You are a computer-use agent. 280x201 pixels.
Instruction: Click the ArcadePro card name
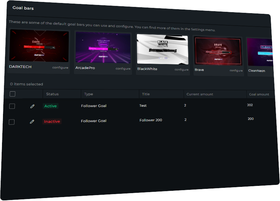point(85,68)
